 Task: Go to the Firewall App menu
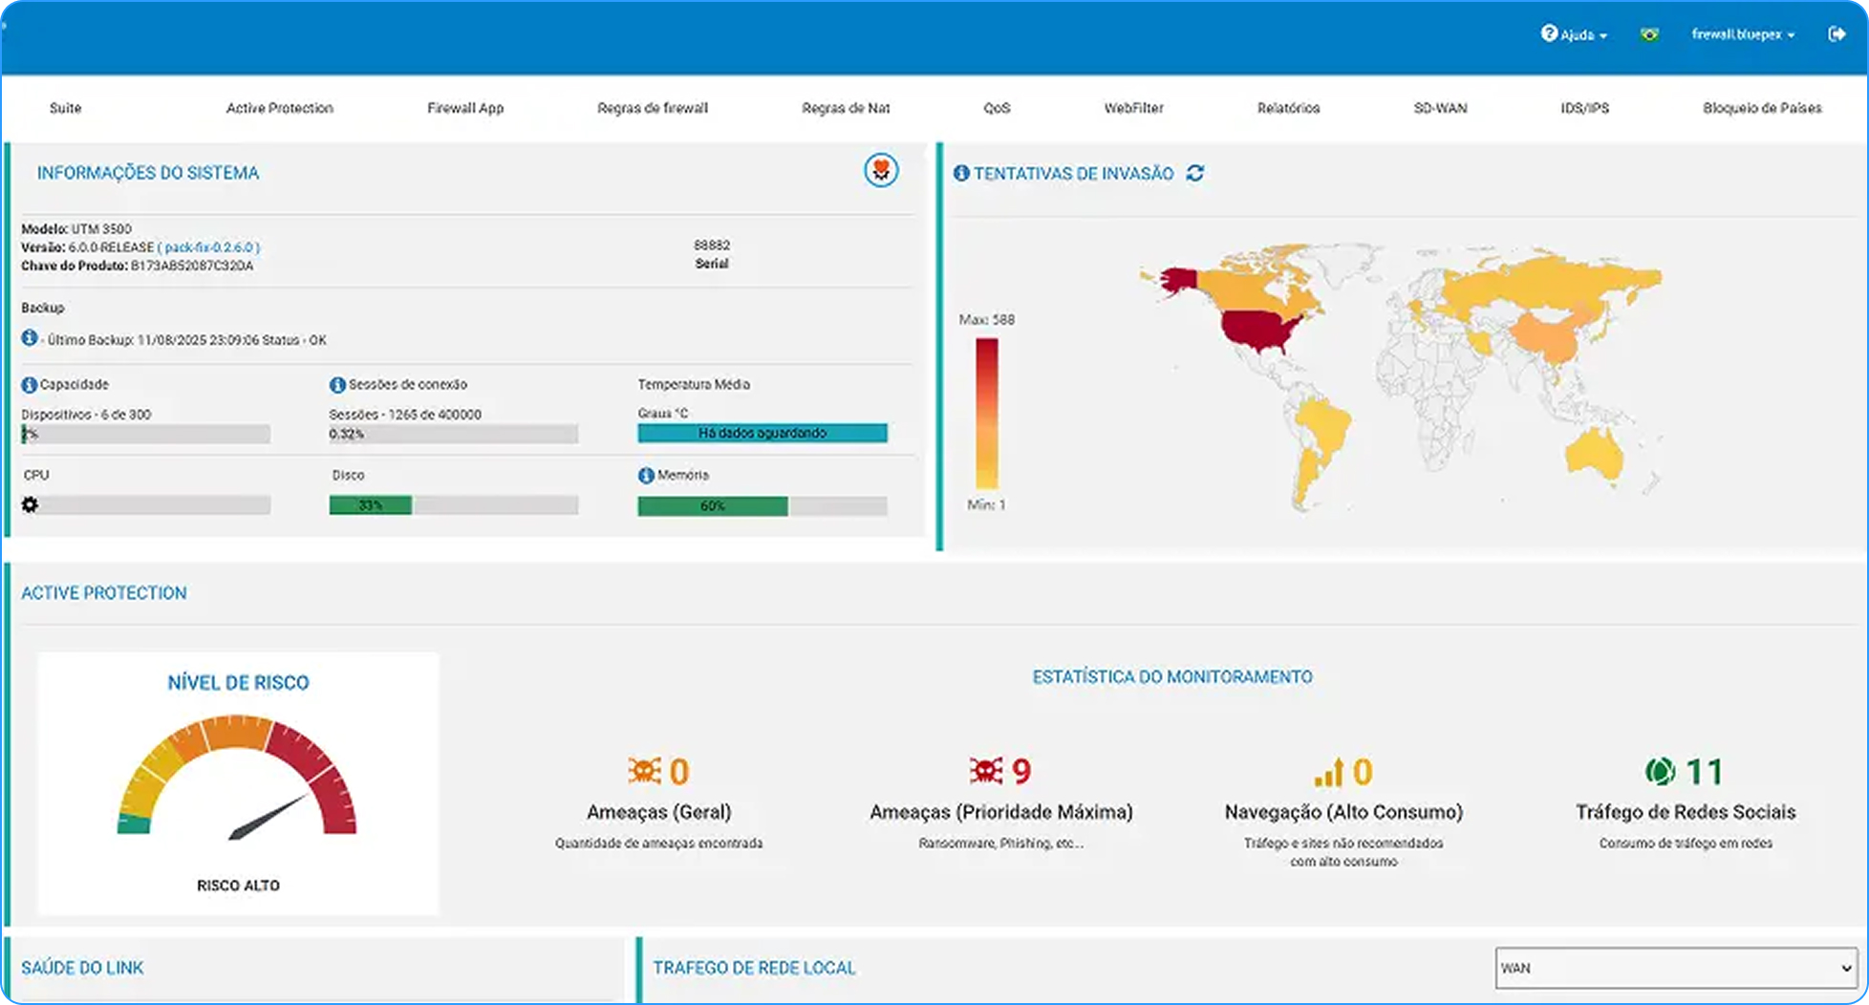click(x=465, y=108)
